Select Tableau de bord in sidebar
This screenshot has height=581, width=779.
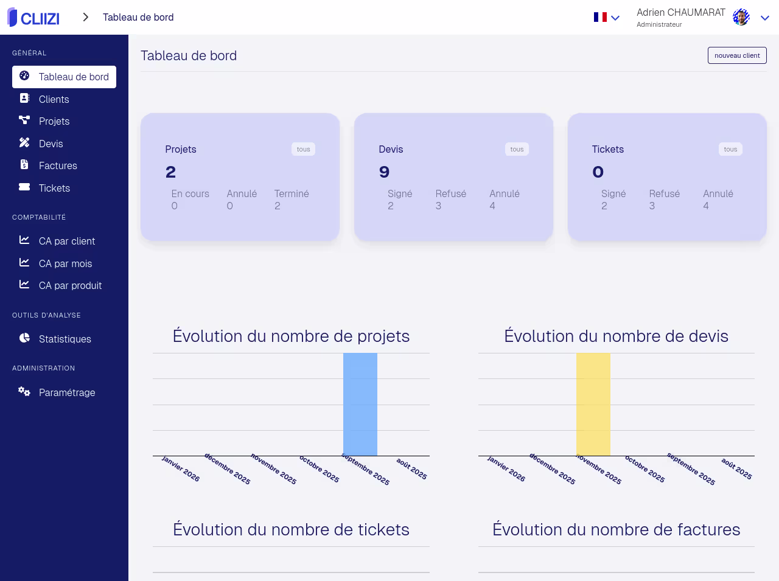(x=64, y=77)
